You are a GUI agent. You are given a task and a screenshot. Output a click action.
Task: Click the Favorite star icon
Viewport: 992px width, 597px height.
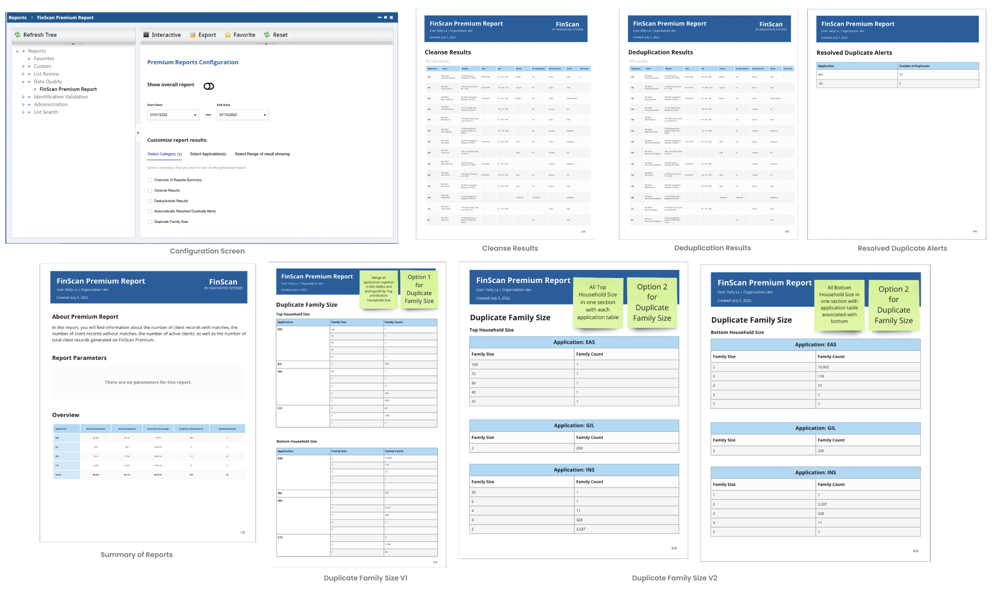pyautogui.click(x=228, y=35)
